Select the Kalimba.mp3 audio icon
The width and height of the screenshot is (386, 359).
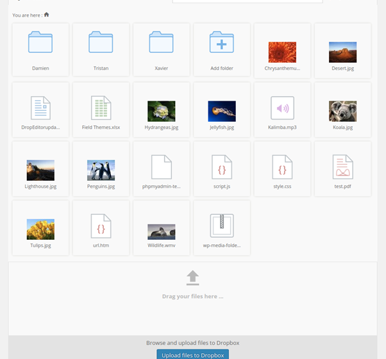point(282,108)
